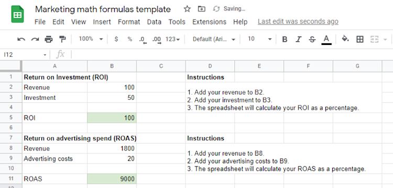Open the font size 10 dropdown
The image size is (393, 188).
point(260,39)
